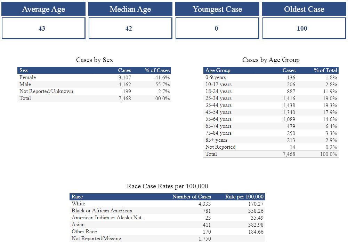Click the '% of Cases' column header
Screen dimensions: 348x243
157,70
